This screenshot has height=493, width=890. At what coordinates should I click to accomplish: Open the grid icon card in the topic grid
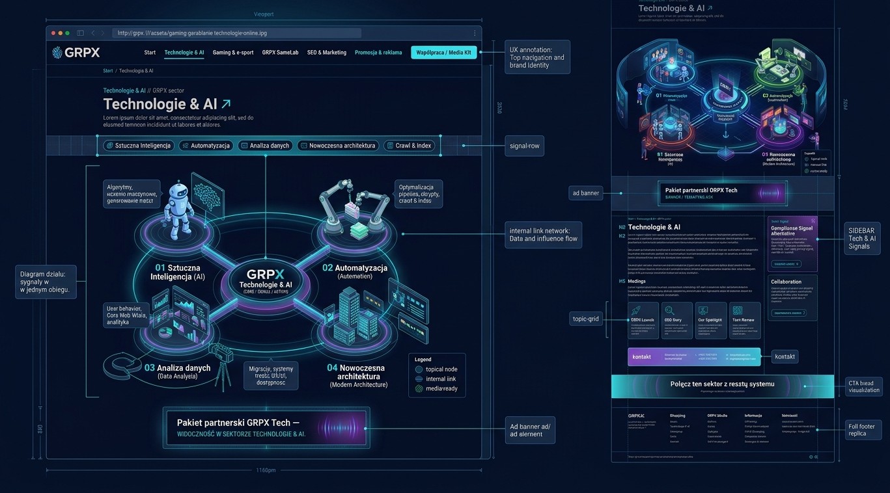coord(745,320)
